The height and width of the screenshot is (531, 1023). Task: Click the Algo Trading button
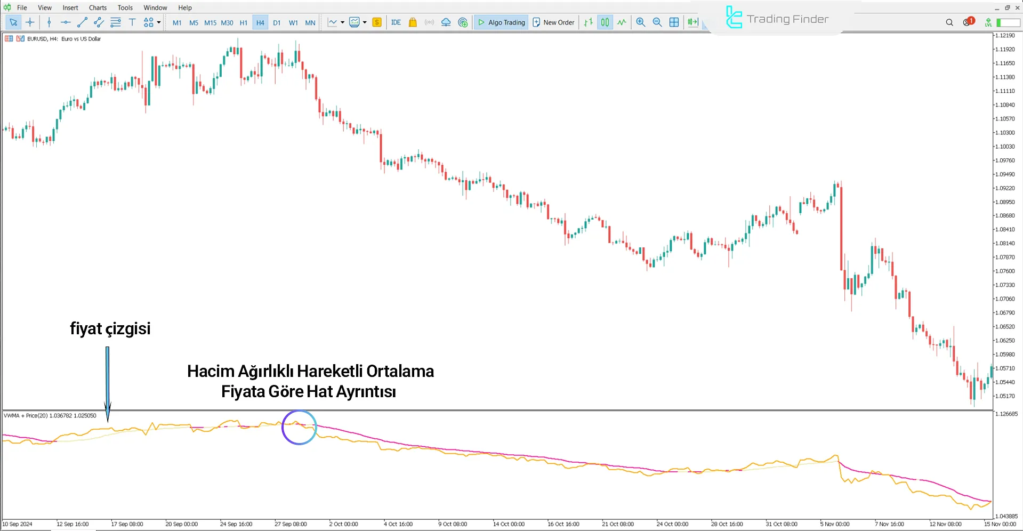(501, 22)
